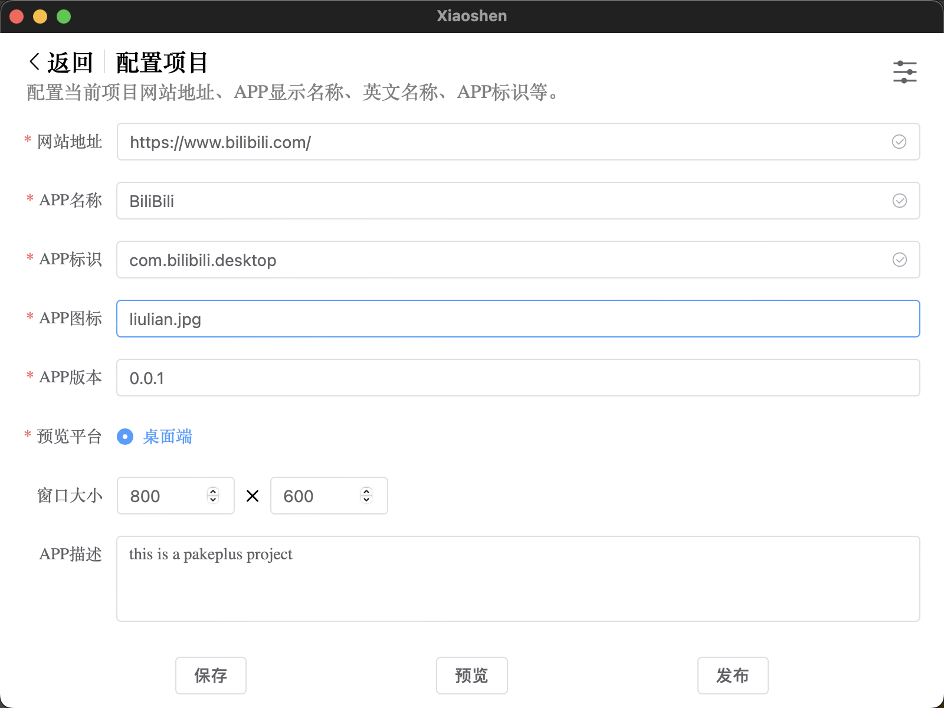Click the APP版本 field label
This screenshot has height=708, width=944.
(x=70, y=378)
